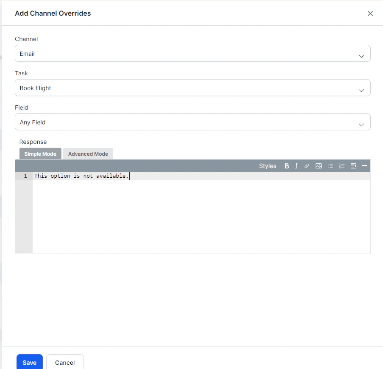
Task: Open the Task dropdown showing Book Flight
Action: pos(192,88)
